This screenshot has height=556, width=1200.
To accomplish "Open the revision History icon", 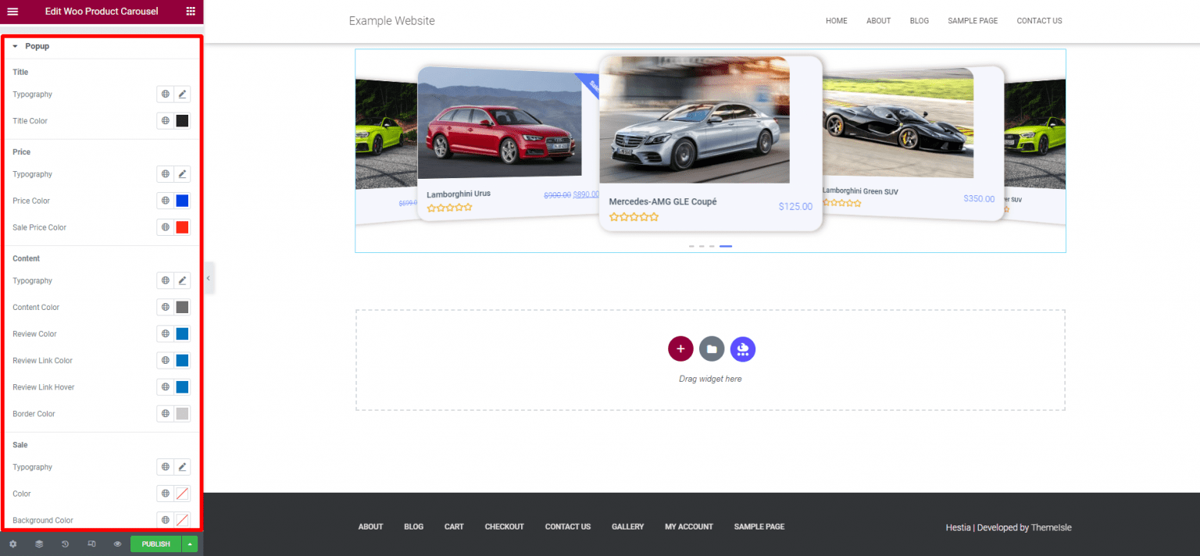I will pos(64,544).
